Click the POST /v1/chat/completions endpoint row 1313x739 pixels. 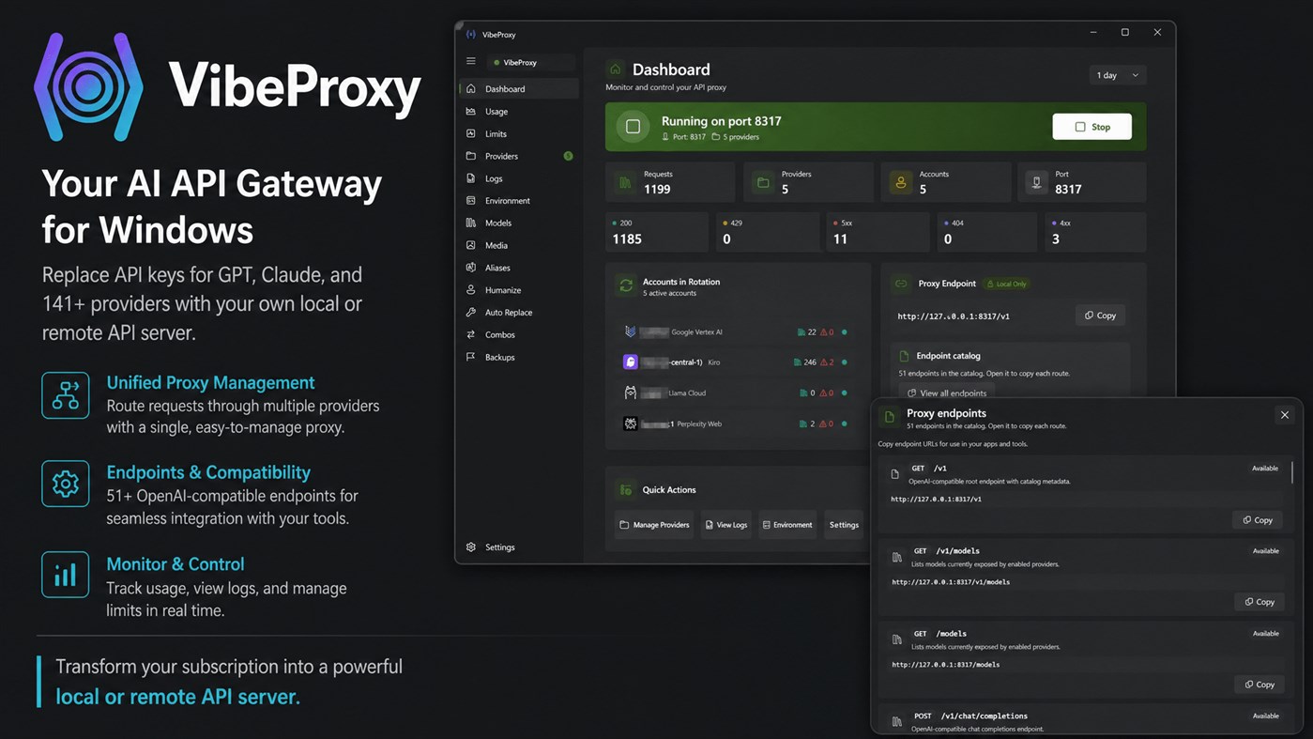pyautogui.click(x=1086, y=719)
